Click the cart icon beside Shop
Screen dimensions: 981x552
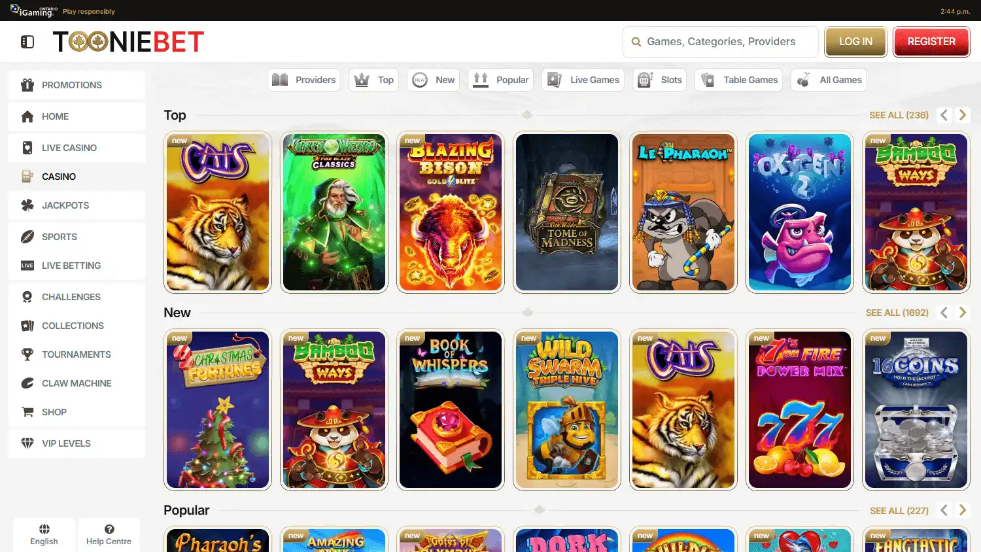27,412
